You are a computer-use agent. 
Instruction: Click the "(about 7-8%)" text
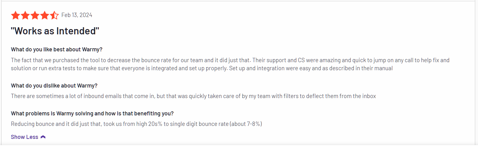pyautogui.click(x=246, y=124)
